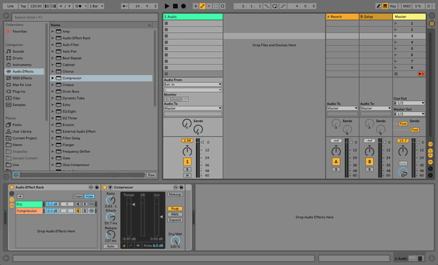
Task: Click the Stop button in transport
Action: (x=175, y=6)
